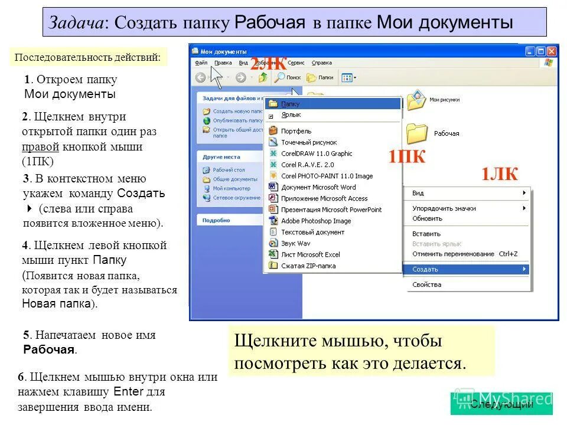567x425 pixels.
Task: Click the Следующий button
Action: [x=501, y=404]
